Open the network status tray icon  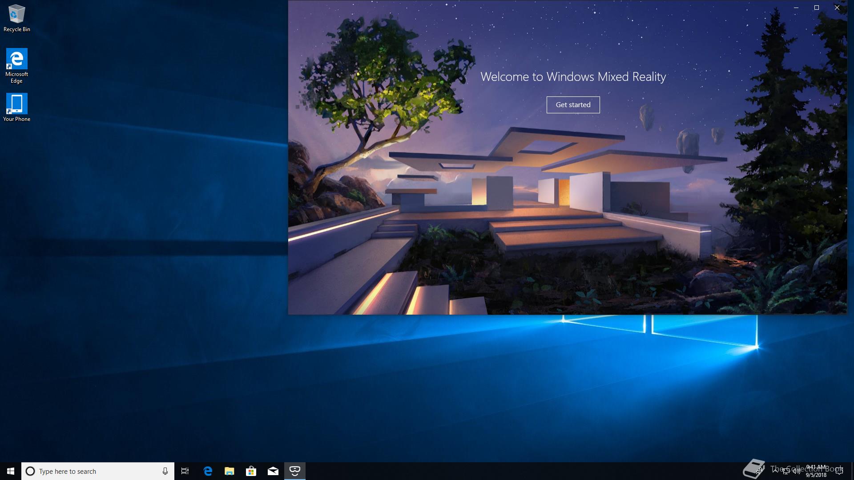(x=786, y=471)
